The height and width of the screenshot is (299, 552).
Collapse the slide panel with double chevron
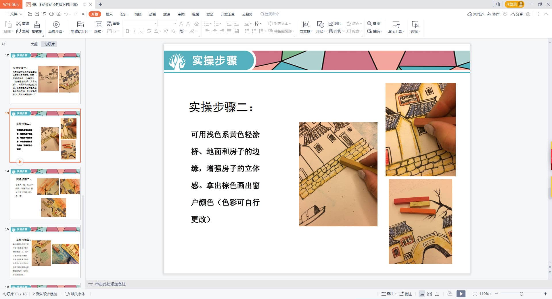(x=3, y=44)
